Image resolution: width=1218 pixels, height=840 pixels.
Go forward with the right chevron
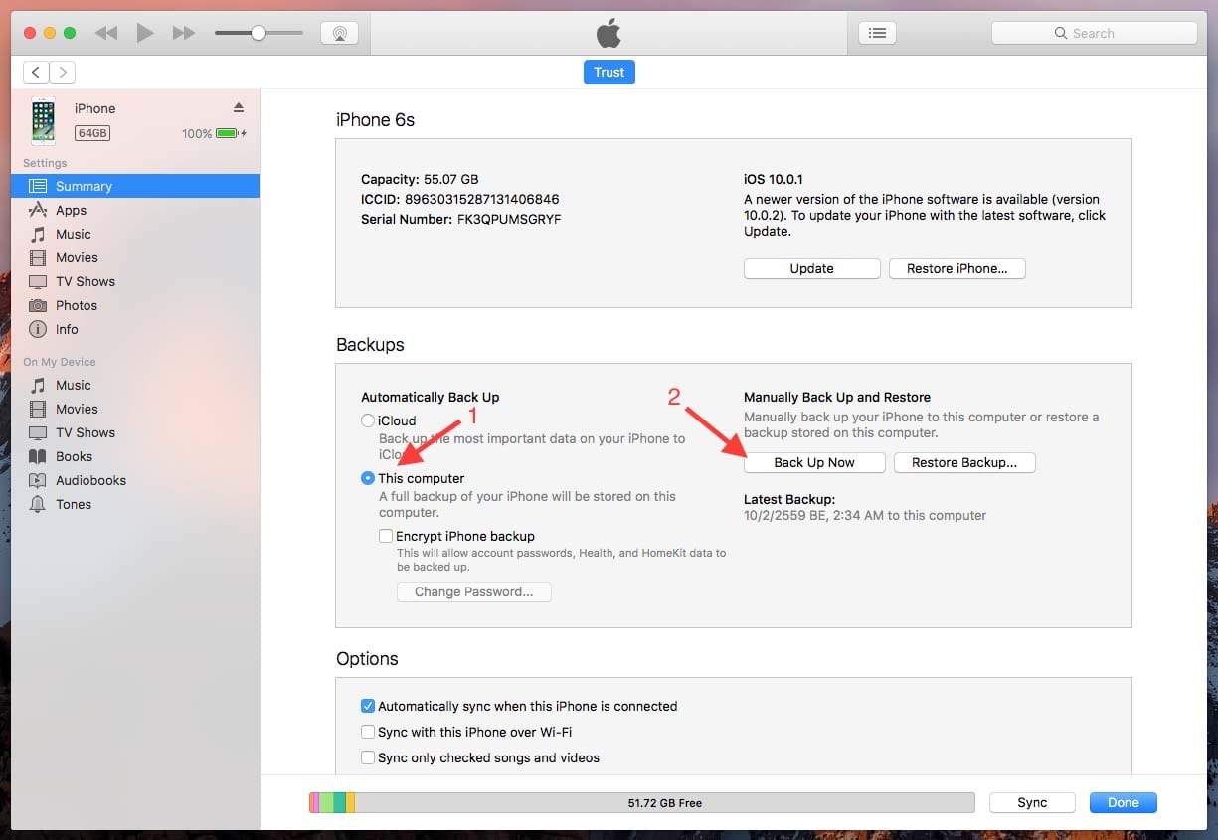click(63, 72)
